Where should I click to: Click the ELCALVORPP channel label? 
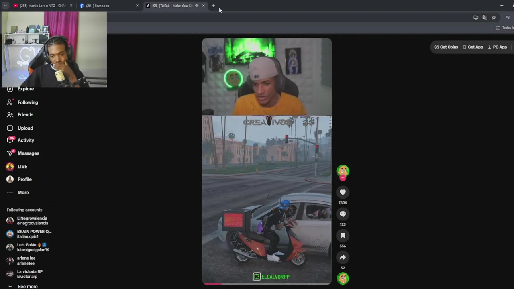click(x=271, y=277)
